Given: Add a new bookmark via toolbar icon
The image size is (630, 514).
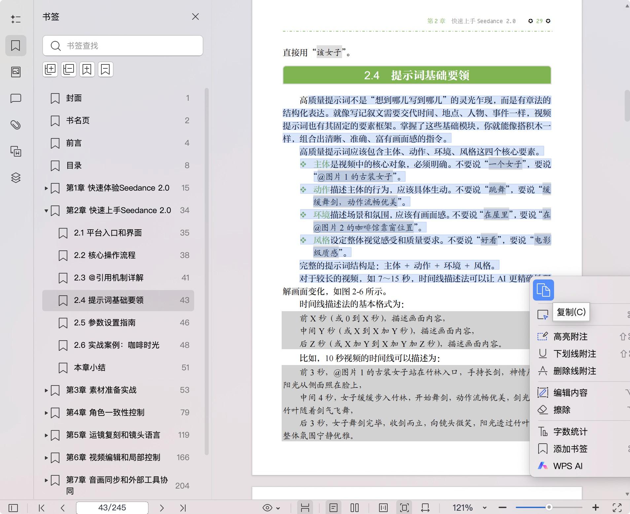Looking at the screenshot, I should pos(87,69).
